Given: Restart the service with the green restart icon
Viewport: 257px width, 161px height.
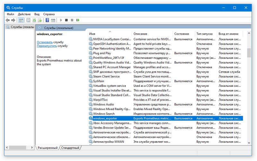Looking at the screenshot, I should click(78, 20).
